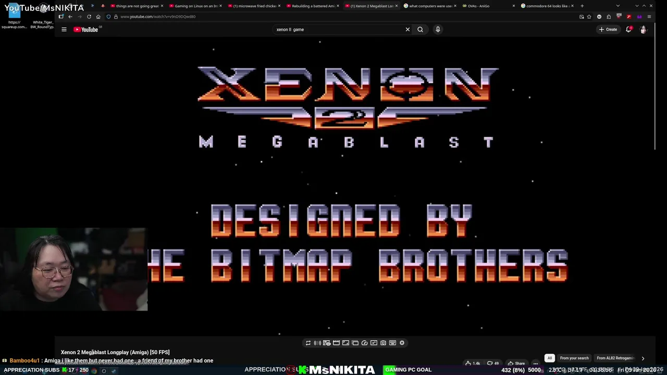667x375 pixels.
Task: Go to the YouTube home logo
Action: [x=86, y=30]
